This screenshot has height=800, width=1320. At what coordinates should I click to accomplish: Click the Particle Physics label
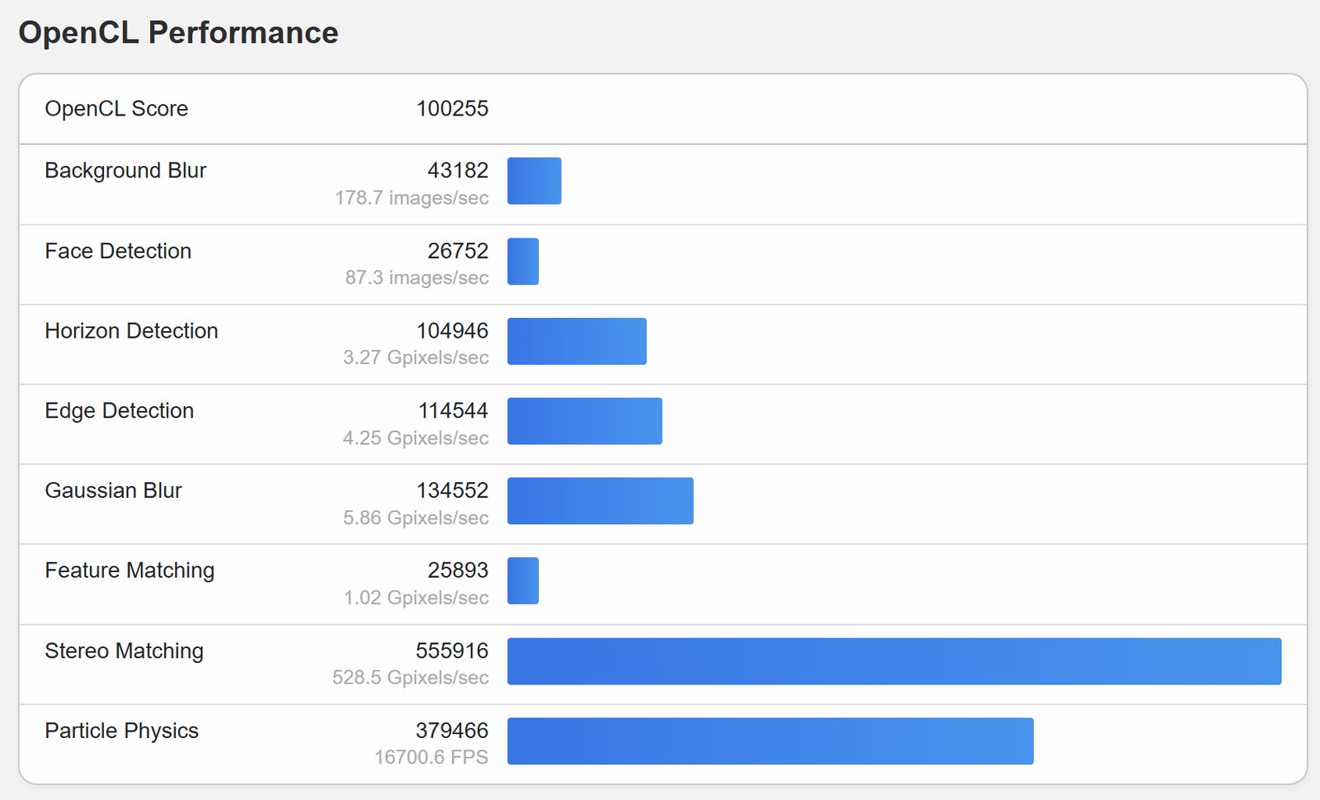[x=121, y=731]
